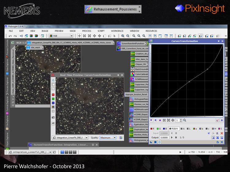
Task: Select the G channel in CurvesTransformation
Action: click(x=159, y=129)
